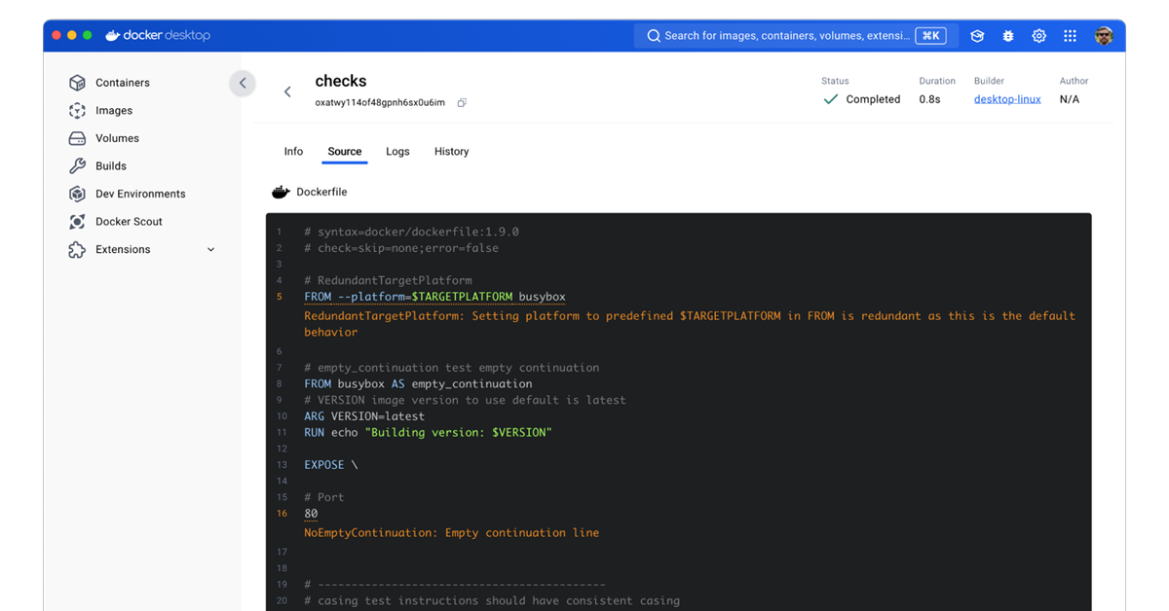Switch to the Logs tab
Screen dimensions: 1169x611
[x=397, y=151]
